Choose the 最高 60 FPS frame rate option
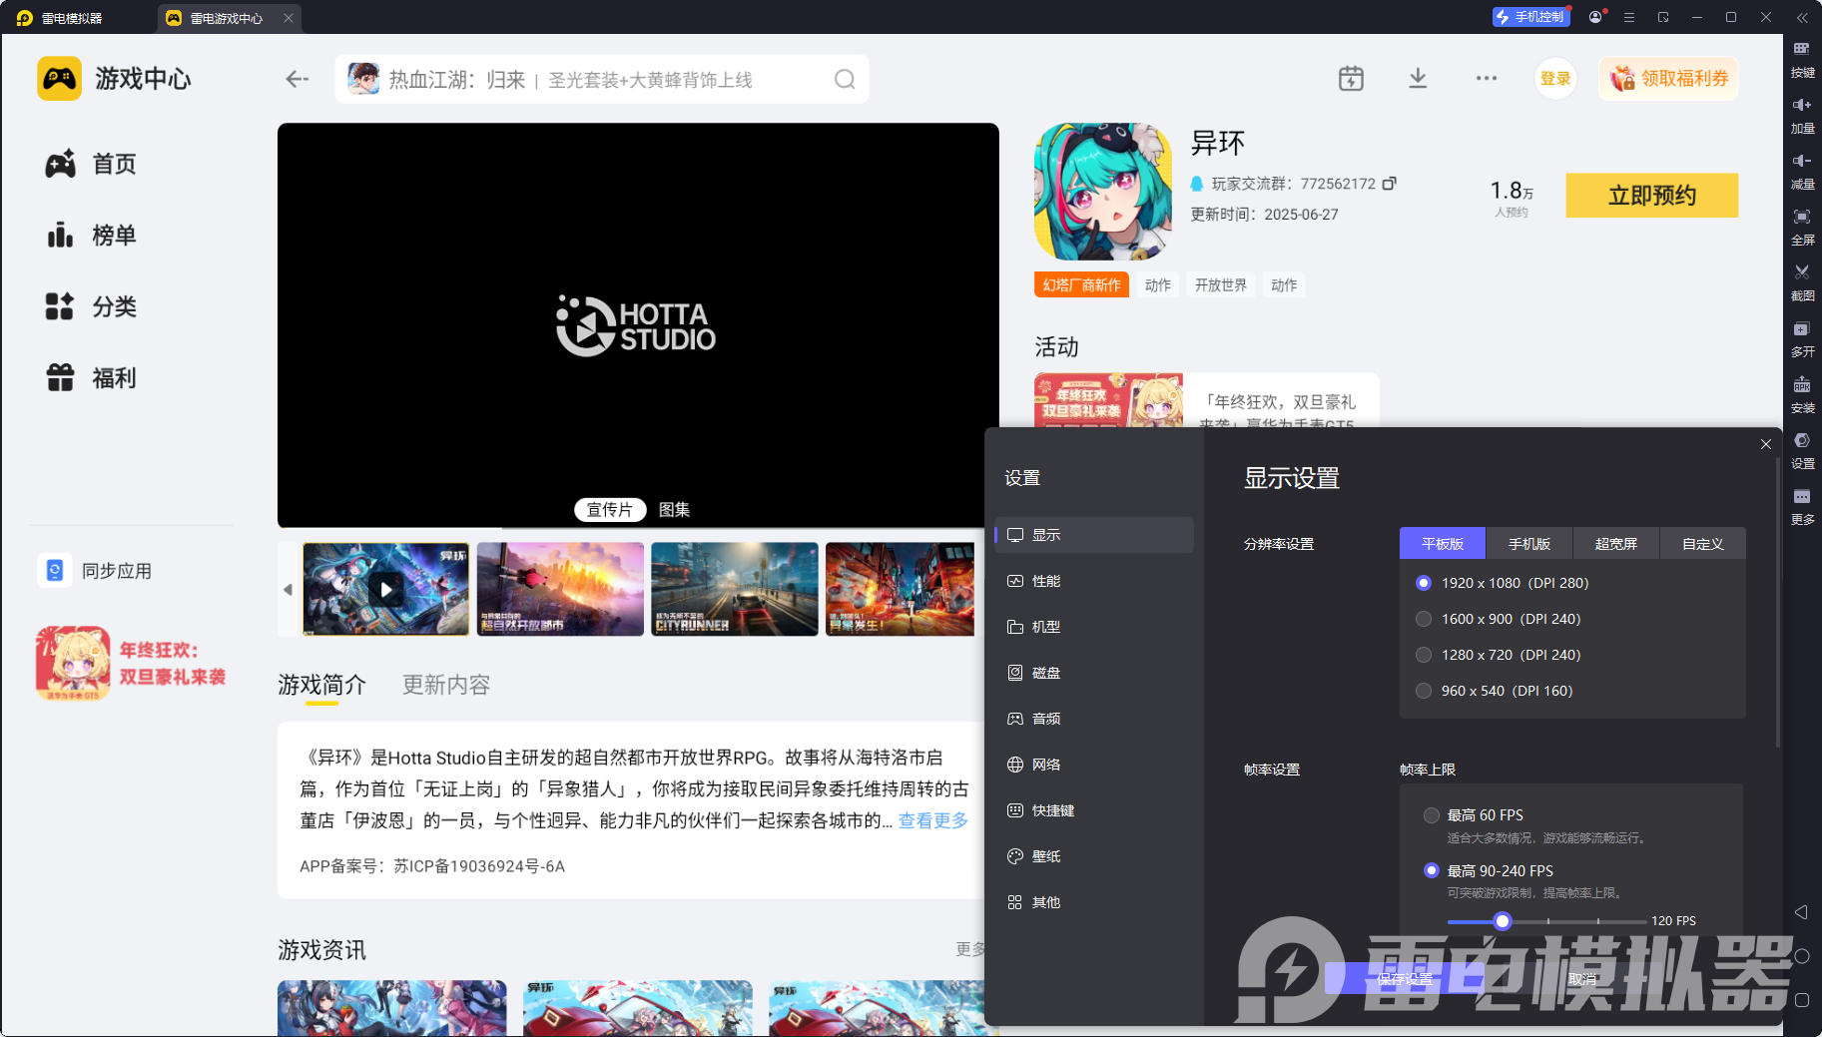 tap(1432, 815)
